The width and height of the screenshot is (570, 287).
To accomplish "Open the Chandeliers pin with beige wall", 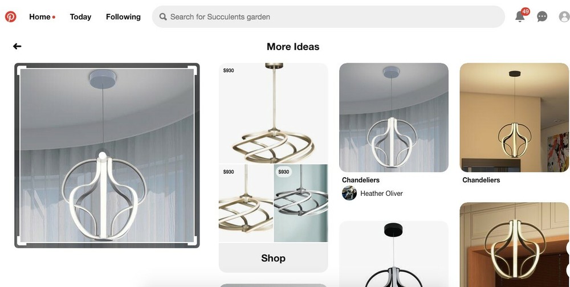I will [x=514, y=117].
